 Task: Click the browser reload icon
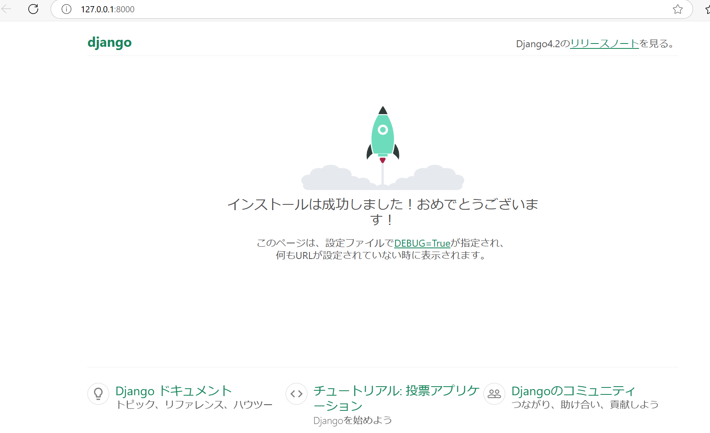33,9
